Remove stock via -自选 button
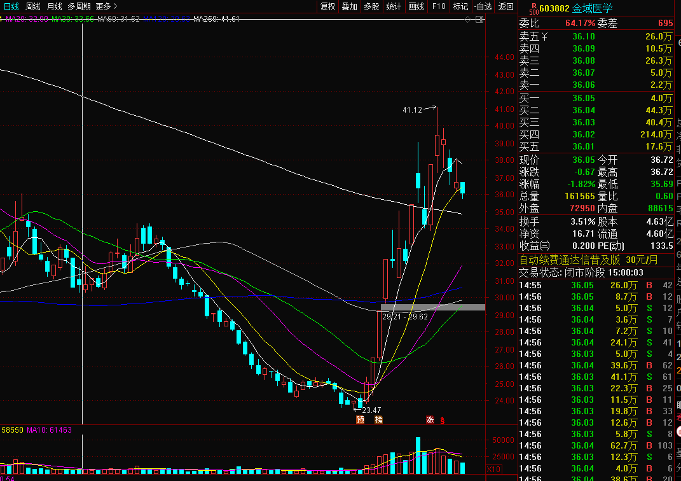The height and width of the screenshot is (481, 681). (483, 6)
